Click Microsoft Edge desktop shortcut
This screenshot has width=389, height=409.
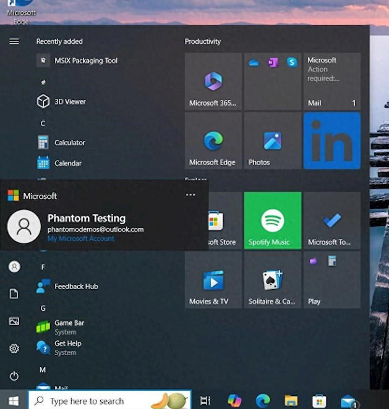[21, 12]
